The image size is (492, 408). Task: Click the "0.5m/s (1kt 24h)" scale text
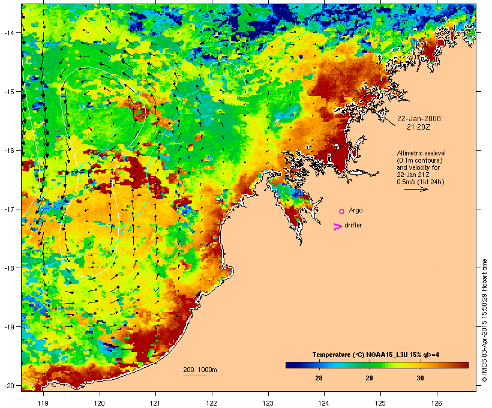(421, 182)
